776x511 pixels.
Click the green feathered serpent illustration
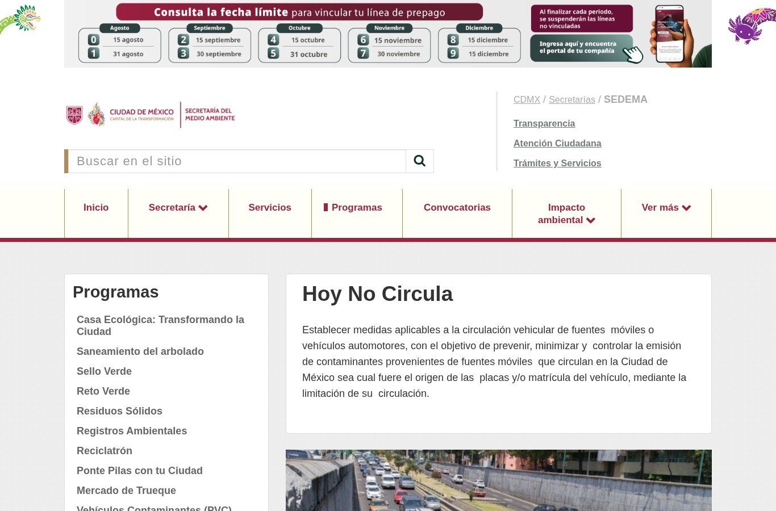click(20, 19)
